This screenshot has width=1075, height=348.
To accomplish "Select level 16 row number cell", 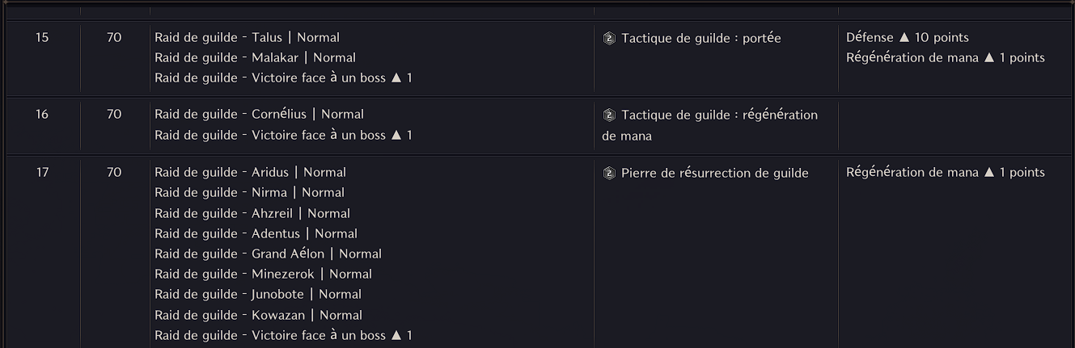I will point(42,114).
